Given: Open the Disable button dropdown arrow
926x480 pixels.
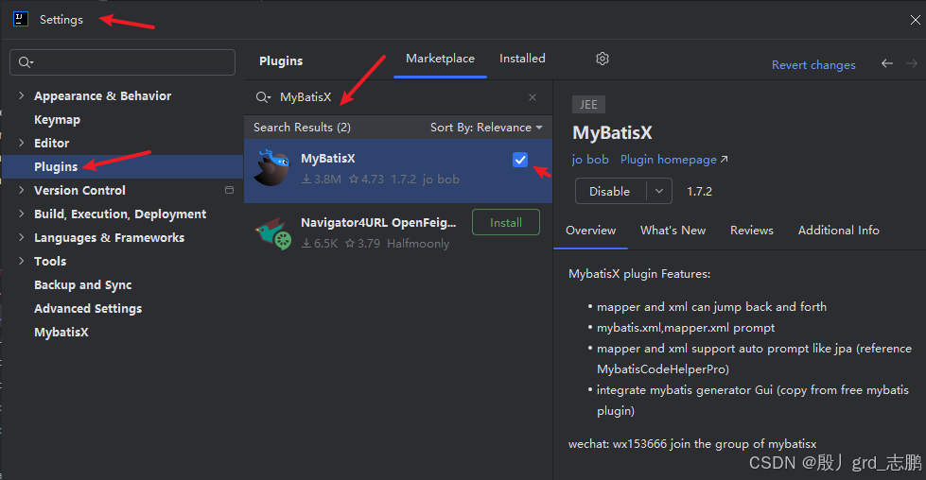Looking at the screenshot, I should [x=659, y=191].
